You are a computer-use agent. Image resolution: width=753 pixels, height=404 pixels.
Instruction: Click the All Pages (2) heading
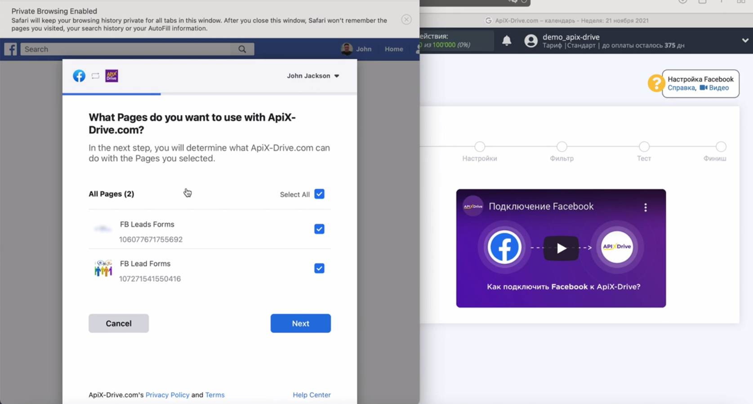pyautogui.click(x=111, y=194)
